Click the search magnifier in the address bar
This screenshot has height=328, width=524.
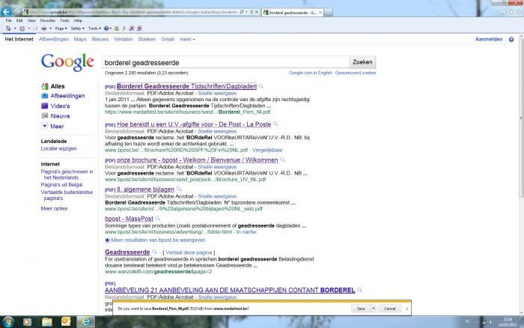point(242,12)
